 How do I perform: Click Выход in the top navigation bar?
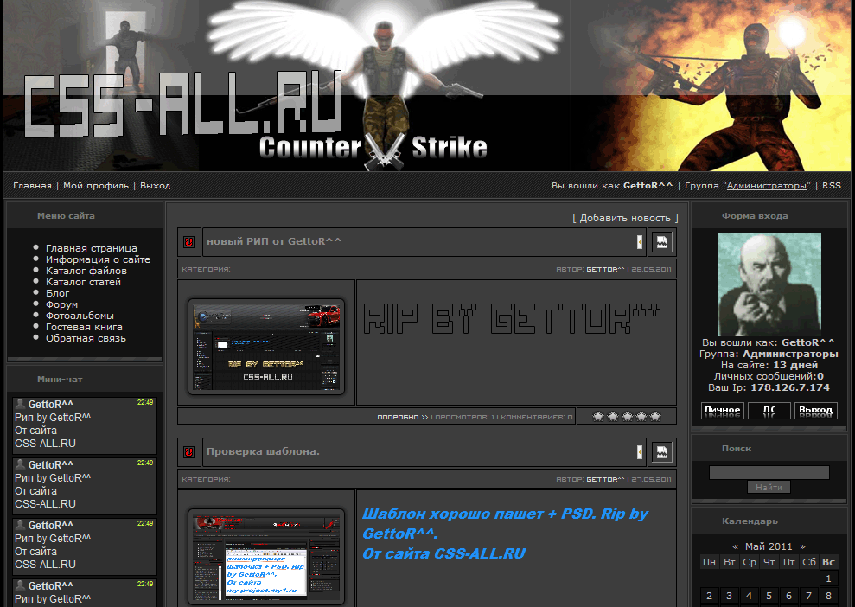click(x=156, y=185)
